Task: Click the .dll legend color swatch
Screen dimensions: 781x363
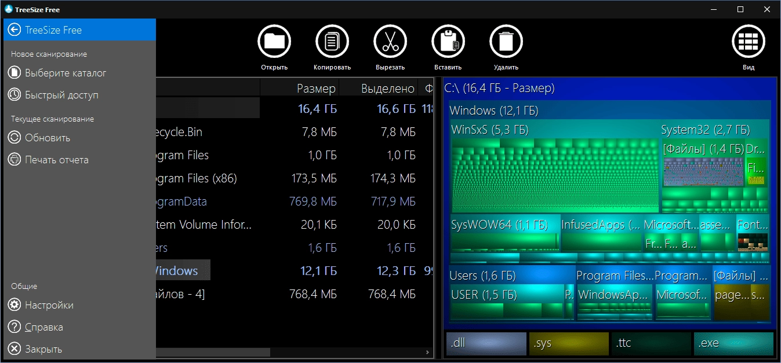Action: (486, 343)
